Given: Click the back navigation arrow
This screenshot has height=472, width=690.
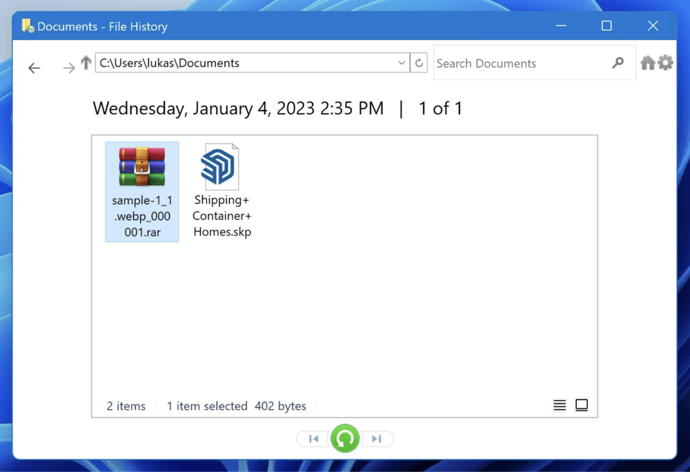Looking at the screenshot, I should point(34,68).
